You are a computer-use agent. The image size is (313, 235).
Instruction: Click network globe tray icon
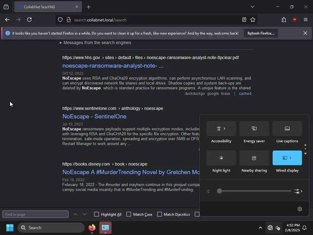coord(270,228)
